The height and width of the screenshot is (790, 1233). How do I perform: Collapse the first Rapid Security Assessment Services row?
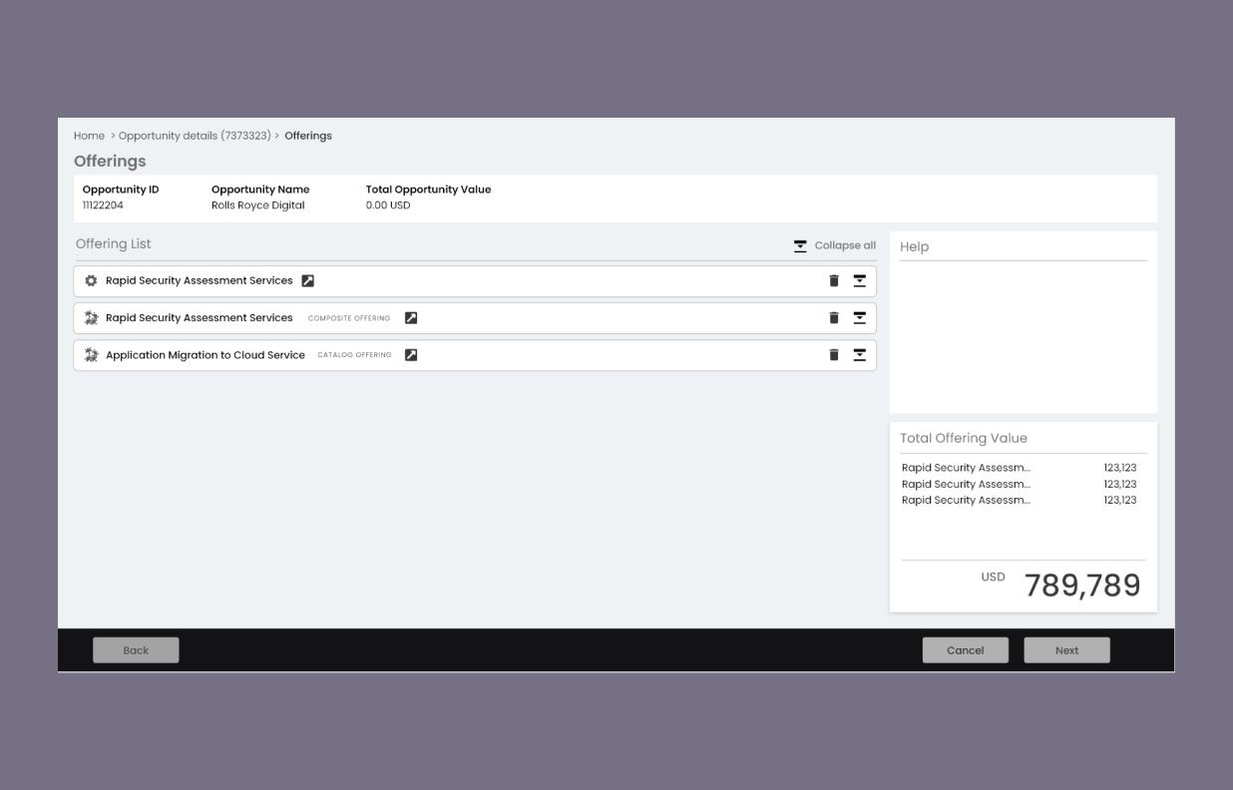point(859,281)
